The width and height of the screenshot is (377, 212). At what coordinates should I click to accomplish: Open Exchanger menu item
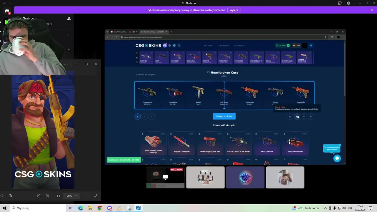(x=239, y=45)
